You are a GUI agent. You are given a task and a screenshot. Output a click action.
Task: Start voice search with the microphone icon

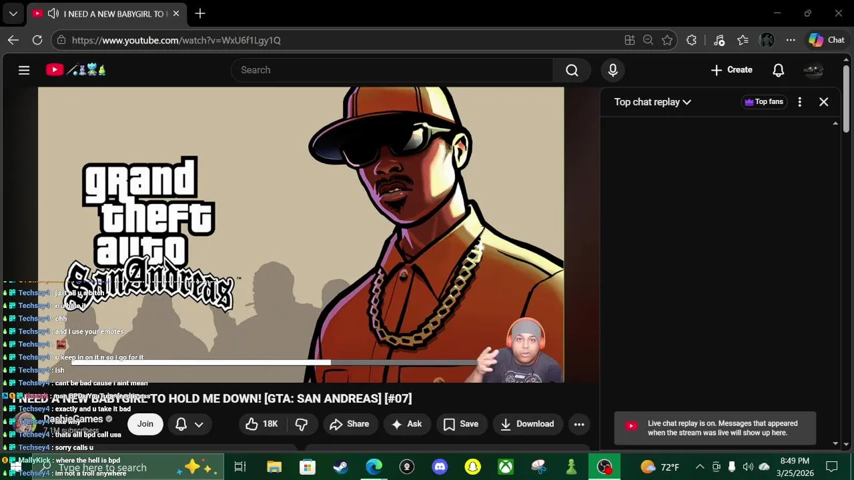tap(612, 70)
